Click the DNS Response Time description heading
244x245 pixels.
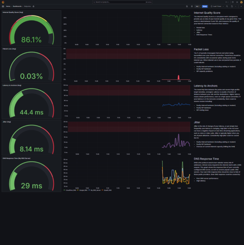click(x=206, y=159)
